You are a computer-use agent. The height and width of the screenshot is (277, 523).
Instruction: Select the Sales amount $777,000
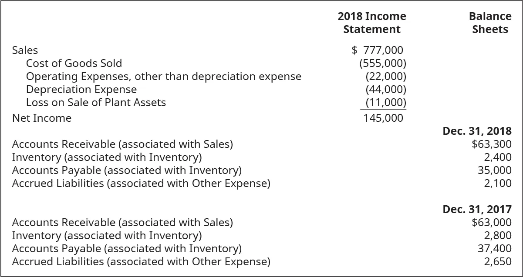click(x=377, y=50)
